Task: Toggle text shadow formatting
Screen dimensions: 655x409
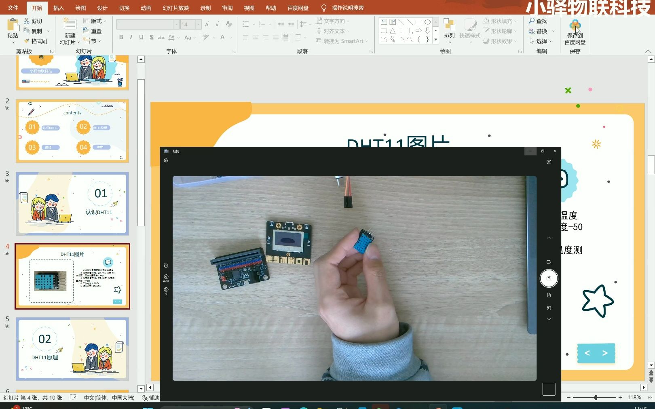Action: [x=151, y=38]
